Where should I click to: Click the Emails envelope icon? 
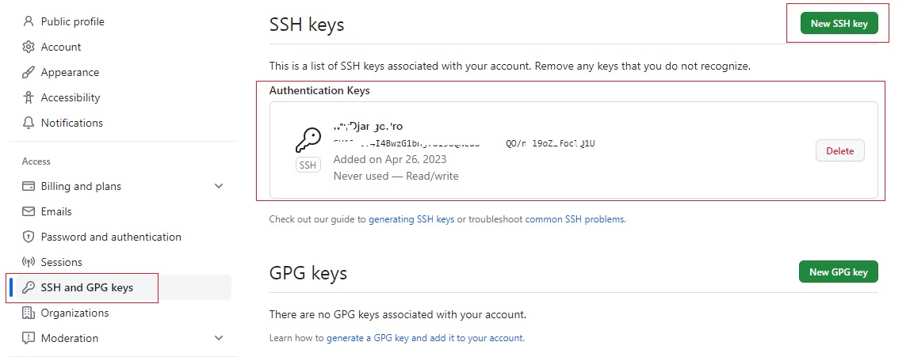click(29, 211)
